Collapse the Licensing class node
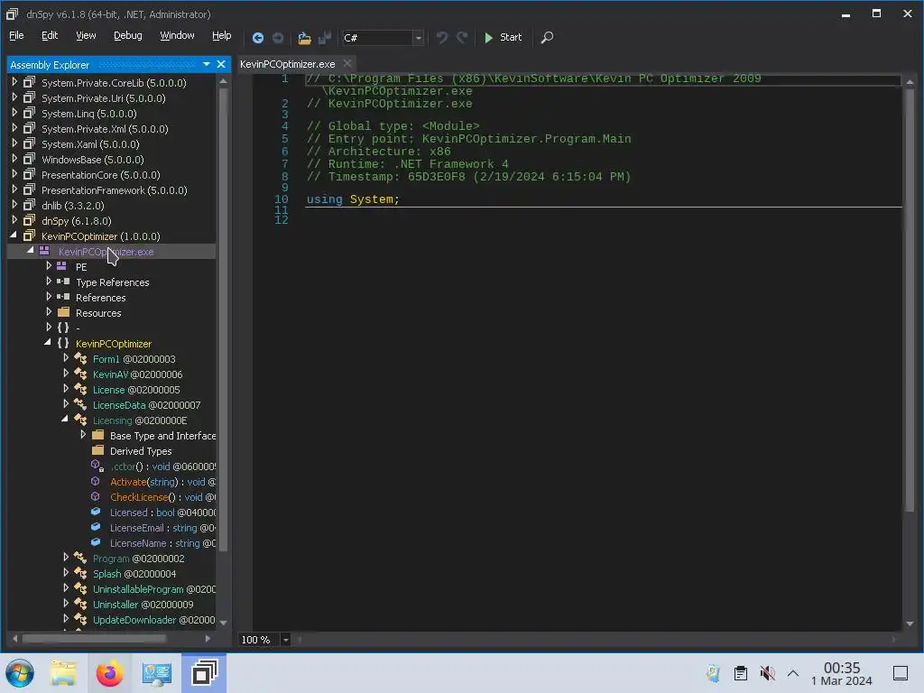Image resolution: width=924 pixels, height=693 pixels. click(x=65, y=419)
